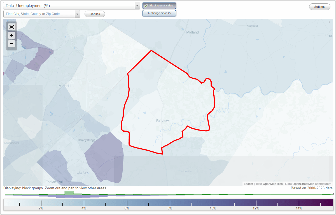The height and width of the screenshot is (215, 336).
Task: Click the full-extent map icon above zoom controls
Action: 11,27
